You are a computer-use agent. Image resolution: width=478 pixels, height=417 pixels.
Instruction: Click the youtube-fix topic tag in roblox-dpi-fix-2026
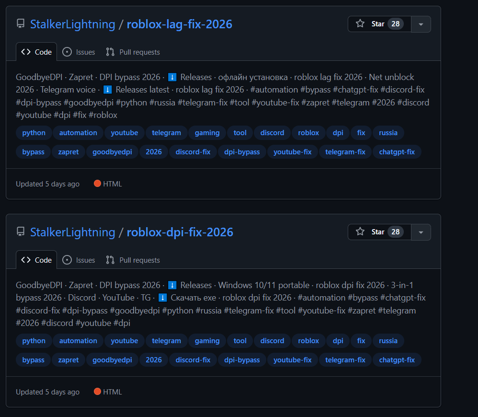[293, 359]
